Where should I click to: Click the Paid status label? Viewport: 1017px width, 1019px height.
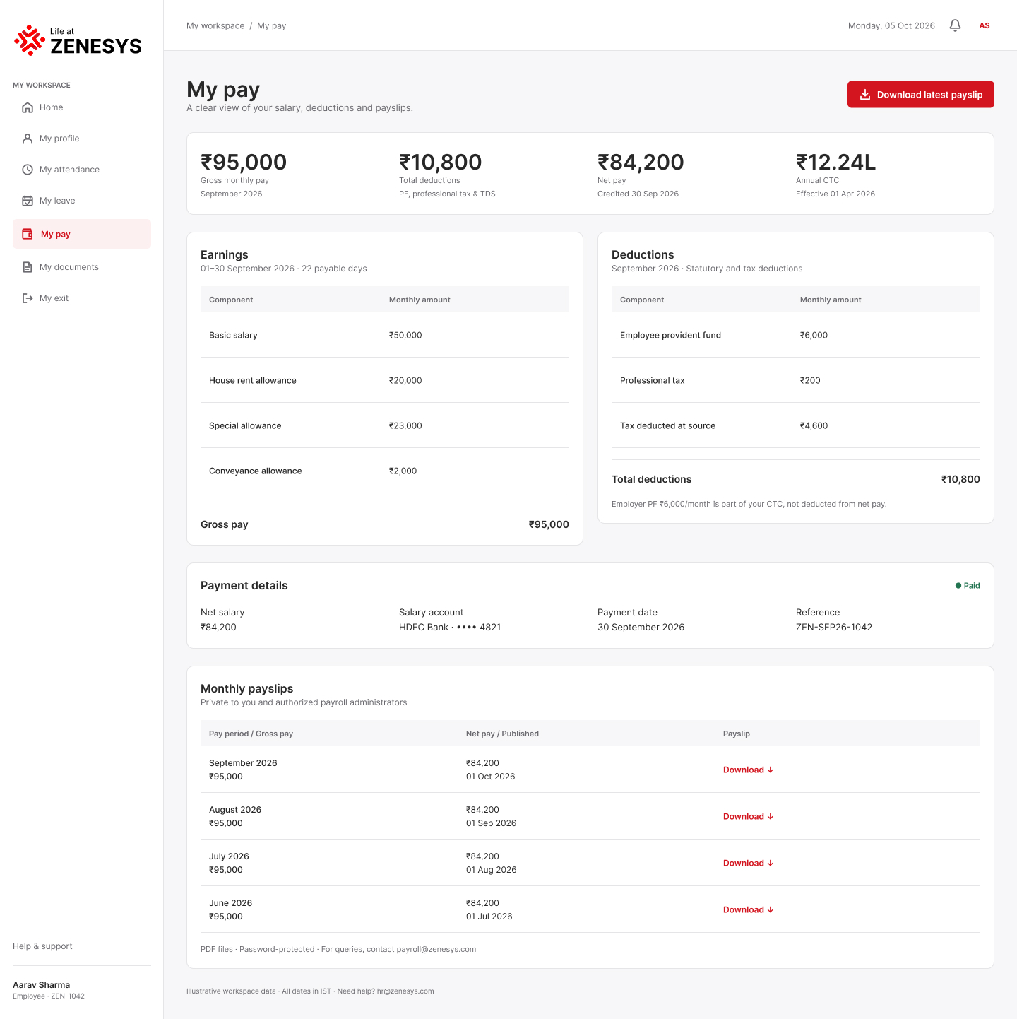(972, 586)
